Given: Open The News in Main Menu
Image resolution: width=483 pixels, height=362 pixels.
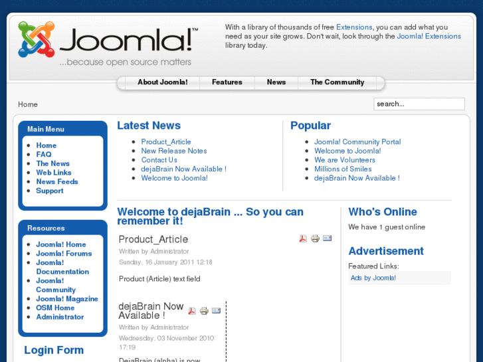Looking at the screenshot, I should coord(52,163).
